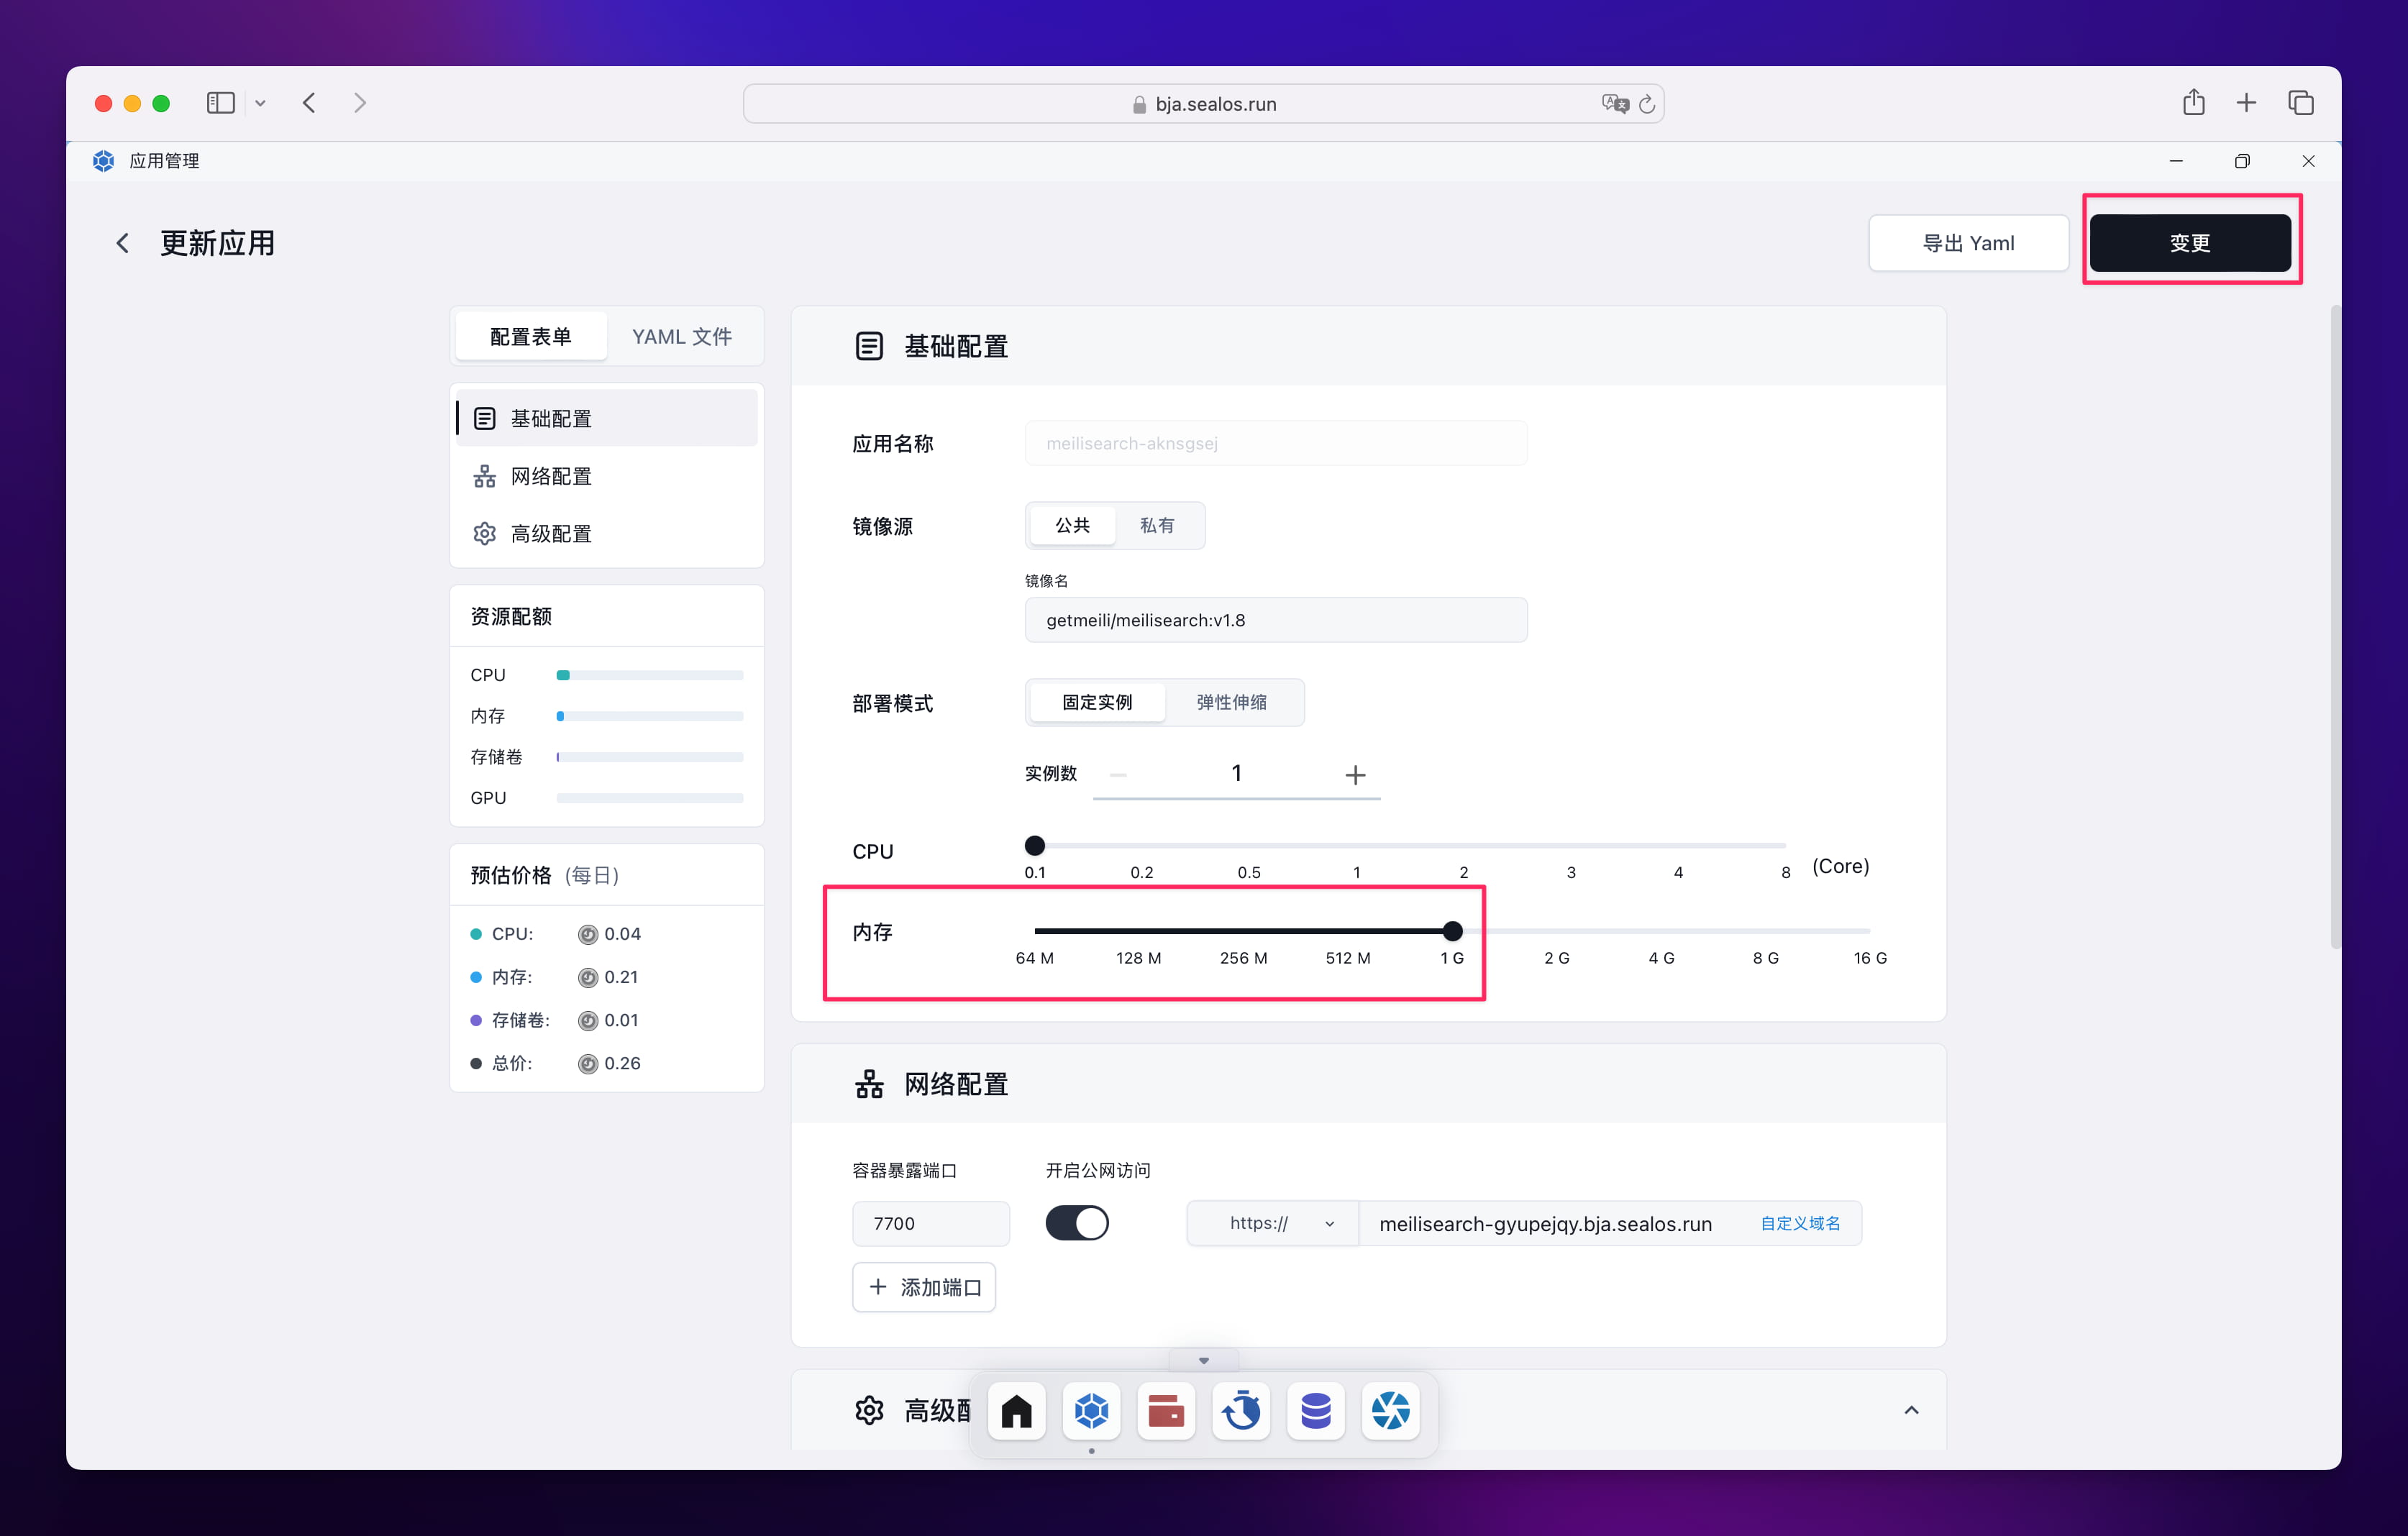Open the red wallet dock icon
Image resolution: width=2408 pixels, height=1536 pixels.
[x=1166, y=1411]
